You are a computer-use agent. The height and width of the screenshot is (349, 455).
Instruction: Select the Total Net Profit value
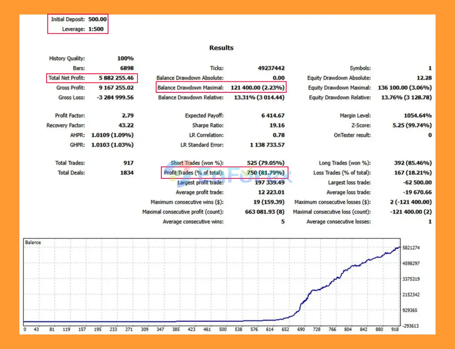click(116, 78)
